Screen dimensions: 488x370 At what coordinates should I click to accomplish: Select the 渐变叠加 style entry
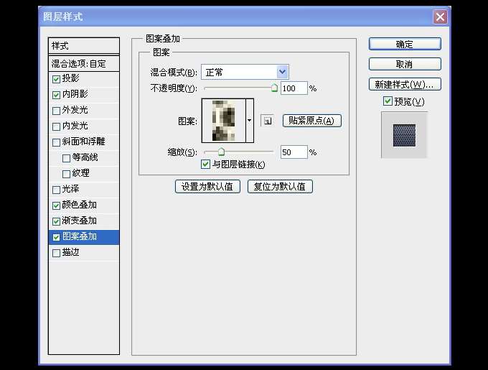tap(79, 221)
